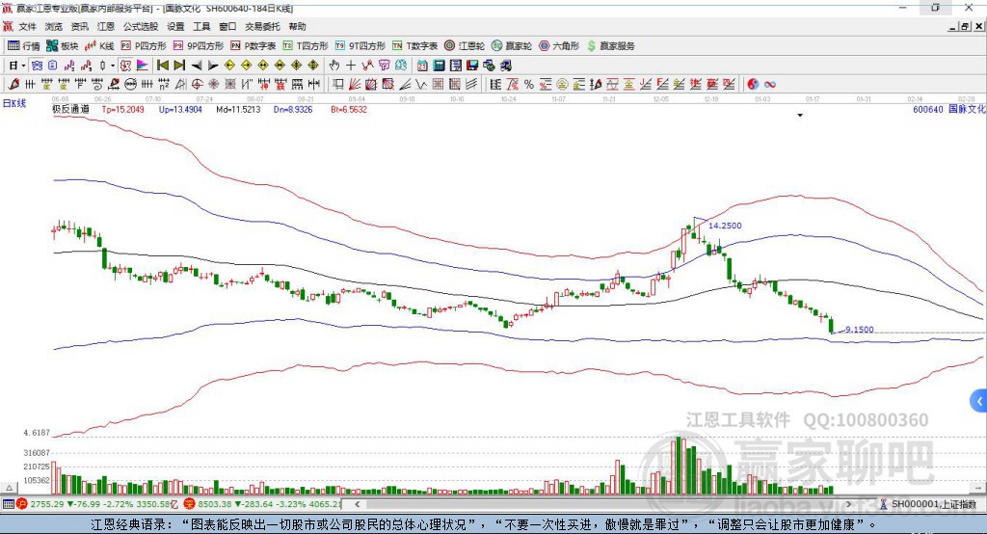Open the 帮助 menu
Image resolution: width=987 pixels, height=534 pixels.
pyautogui.click(x=297, y=26)
